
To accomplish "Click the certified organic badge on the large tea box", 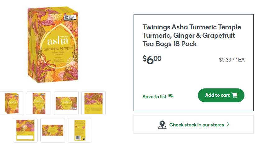I will pos(70,16).
